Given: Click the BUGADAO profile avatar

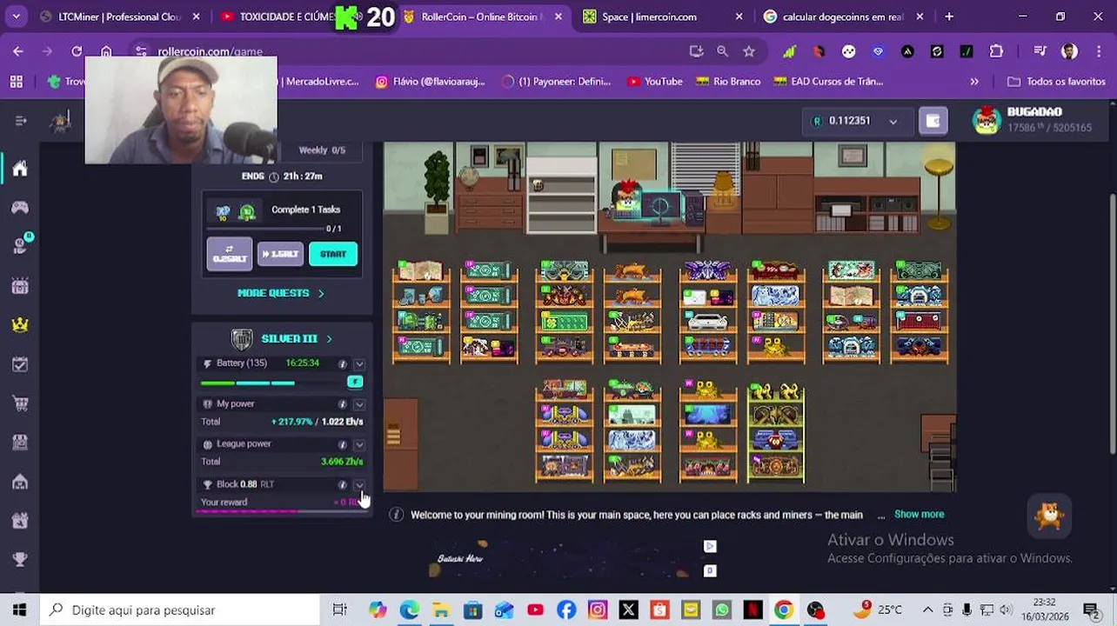Looking at the screenshot, I should [987, 121].
